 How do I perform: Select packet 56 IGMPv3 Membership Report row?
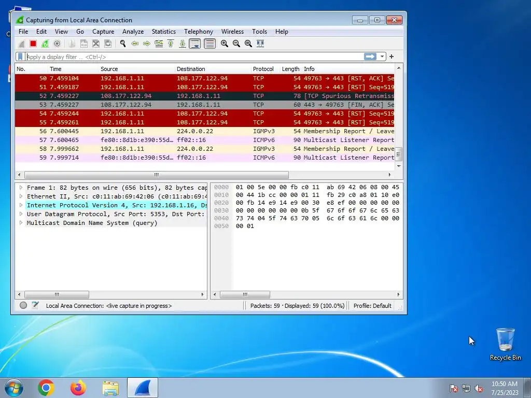204,131
